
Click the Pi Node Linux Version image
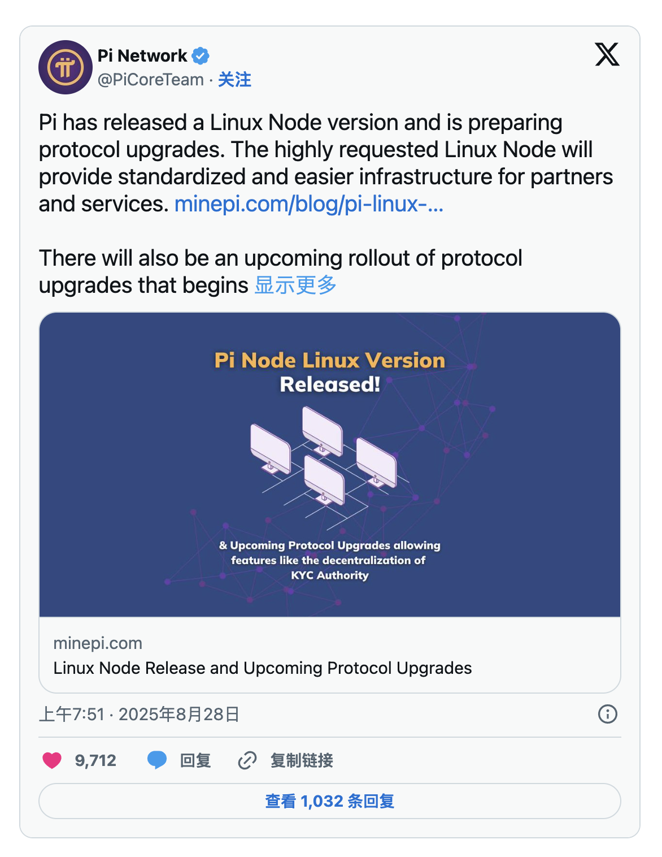330,464
